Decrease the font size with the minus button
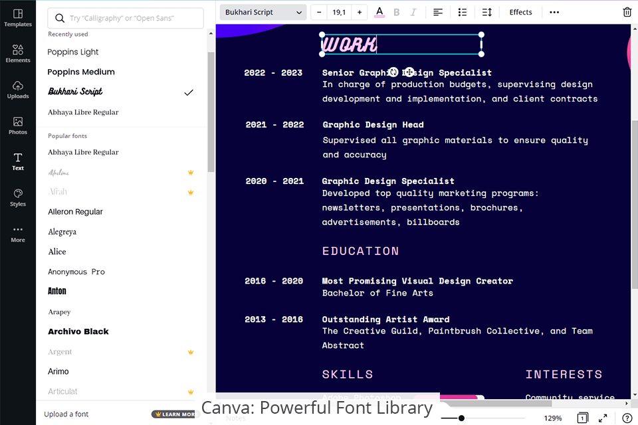This screenshot has width=638, height=425. (319, 12)
